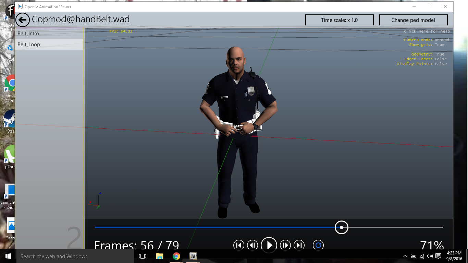468x263 pixels.
Task: Select the Belt_Loop animation
Action: tap(29, 45)
